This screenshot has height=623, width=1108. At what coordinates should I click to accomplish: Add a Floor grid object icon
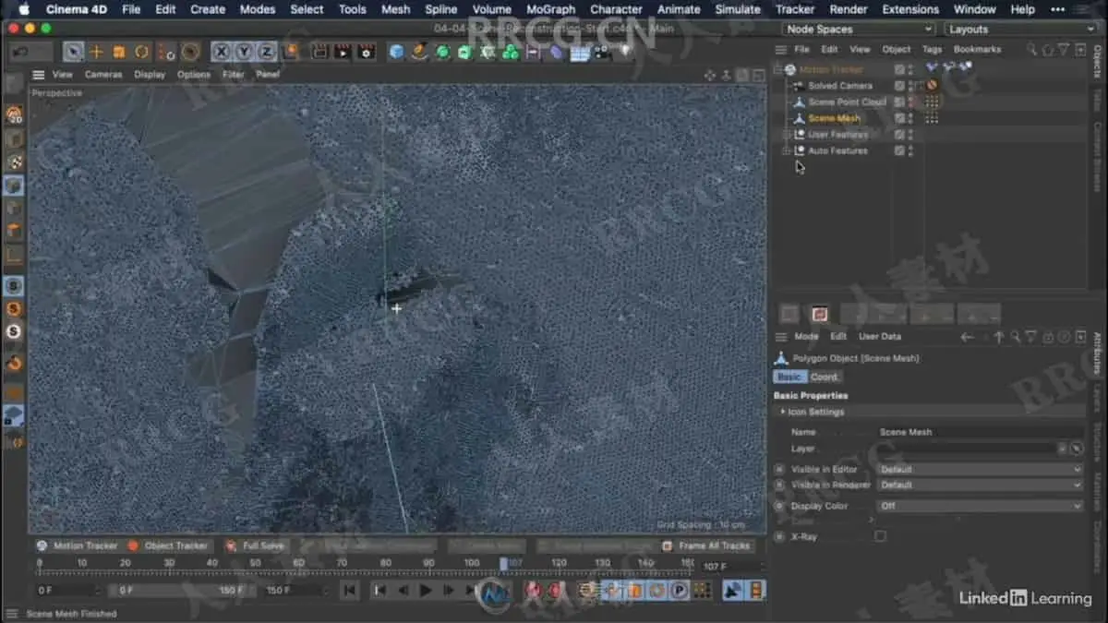[580, 52]
